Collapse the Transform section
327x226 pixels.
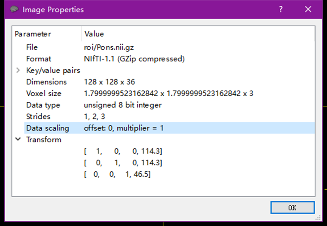[x=18, y=139]
